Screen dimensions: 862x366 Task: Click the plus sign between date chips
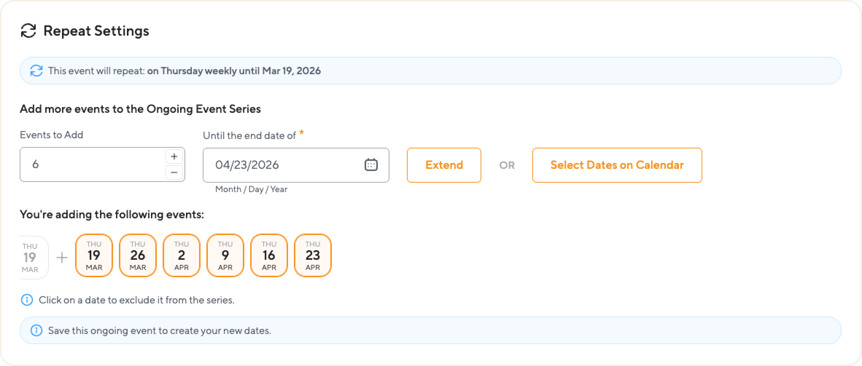point(62,258)
